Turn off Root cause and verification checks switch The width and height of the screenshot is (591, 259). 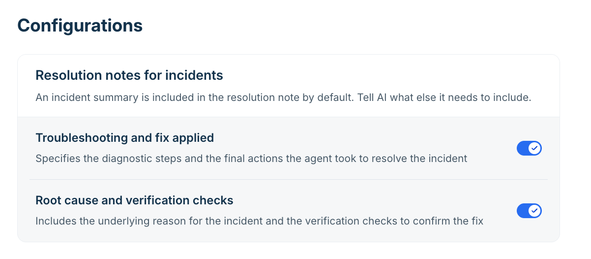[x=529, y=211]
